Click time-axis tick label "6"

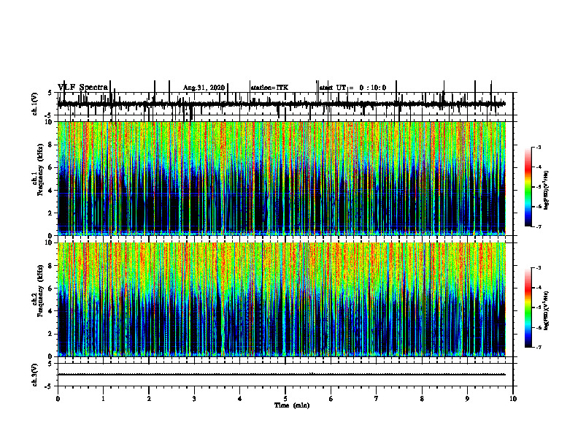[331, 399]
